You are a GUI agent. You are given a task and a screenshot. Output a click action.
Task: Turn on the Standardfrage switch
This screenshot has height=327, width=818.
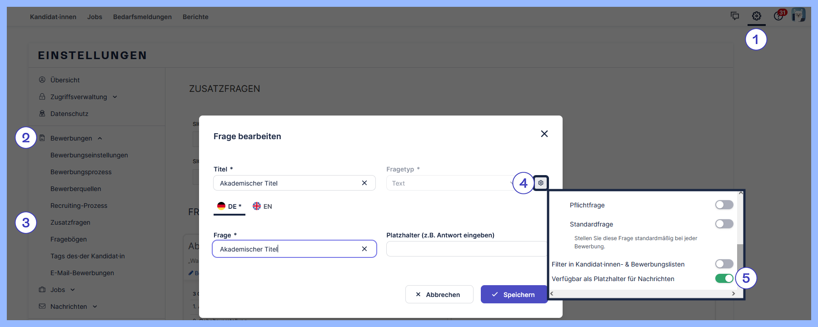tap(724, 224)
